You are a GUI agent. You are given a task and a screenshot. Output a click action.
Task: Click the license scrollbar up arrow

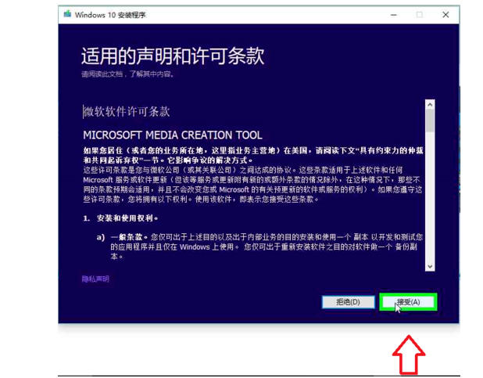click(429, 104)
